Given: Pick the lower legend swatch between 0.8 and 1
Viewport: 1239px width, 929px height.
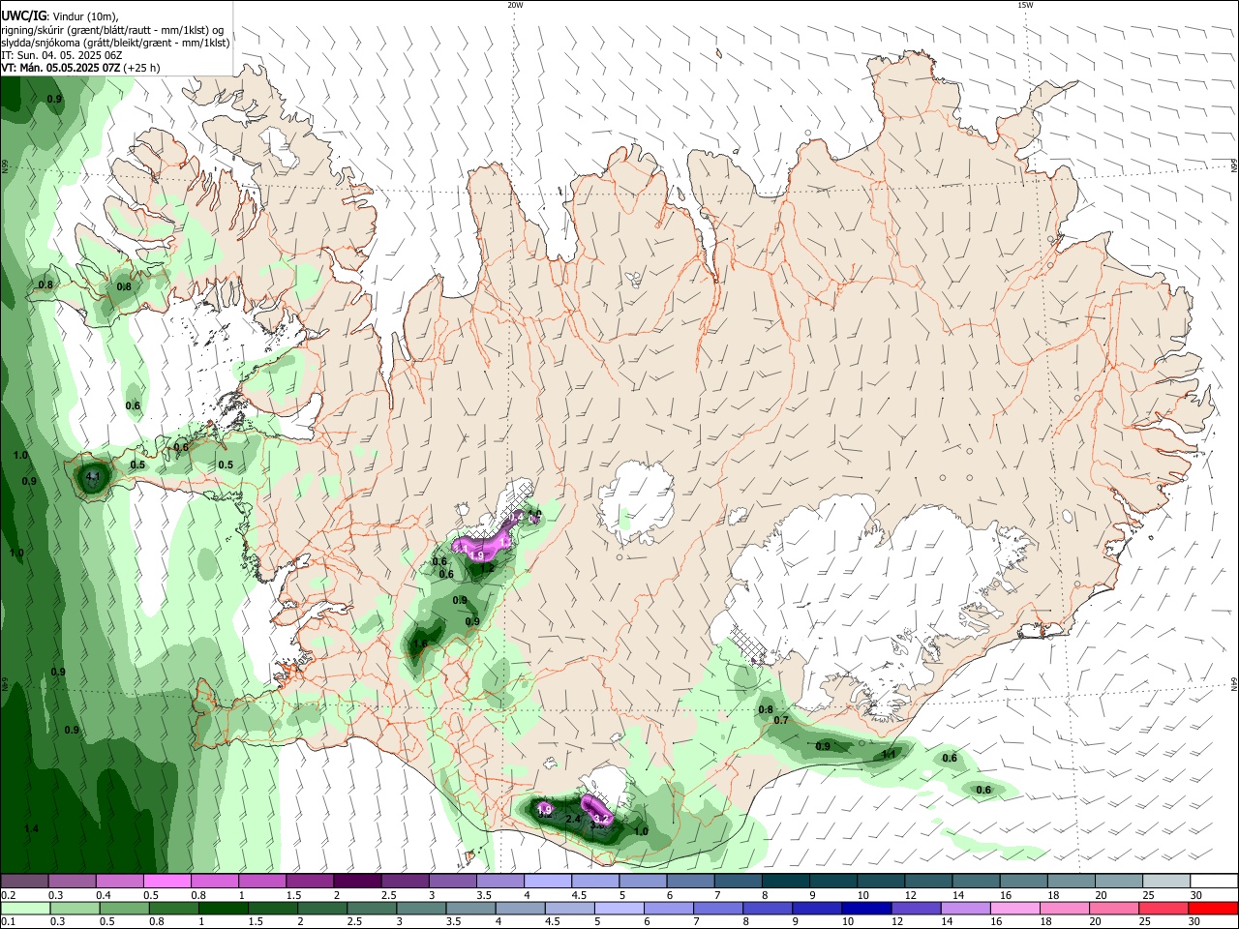Looking at the screenshot, I should [x=172, y=908].
